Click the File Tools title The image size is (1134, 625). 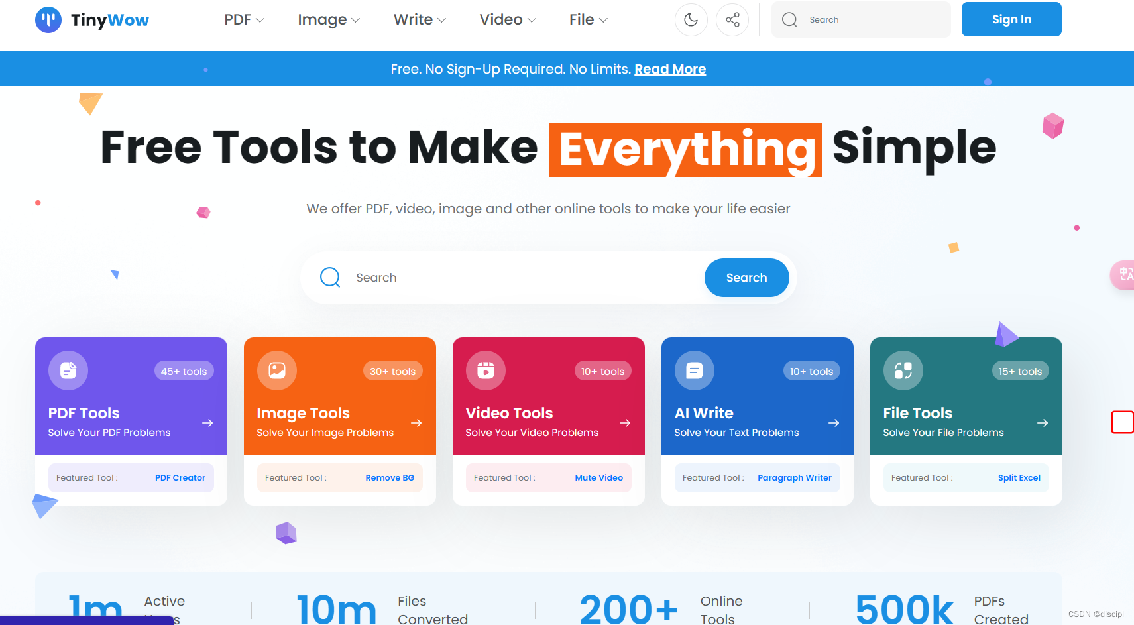click(918, 413)
